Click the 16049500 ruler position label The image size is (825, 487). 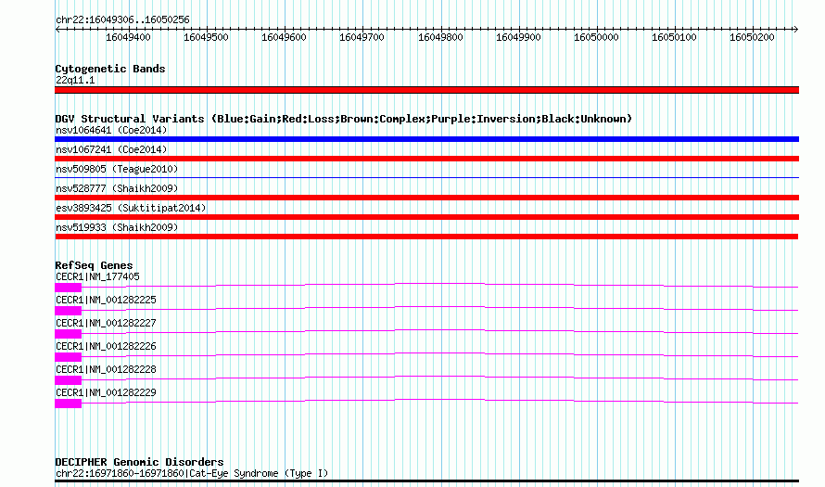[x=206, y=37]
